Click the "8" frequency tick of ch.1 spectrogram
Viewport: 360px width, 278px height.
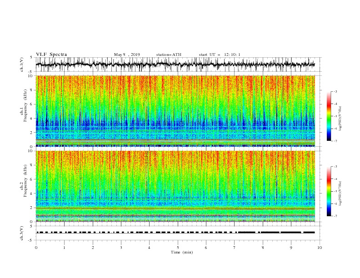(x=32, y=90)
